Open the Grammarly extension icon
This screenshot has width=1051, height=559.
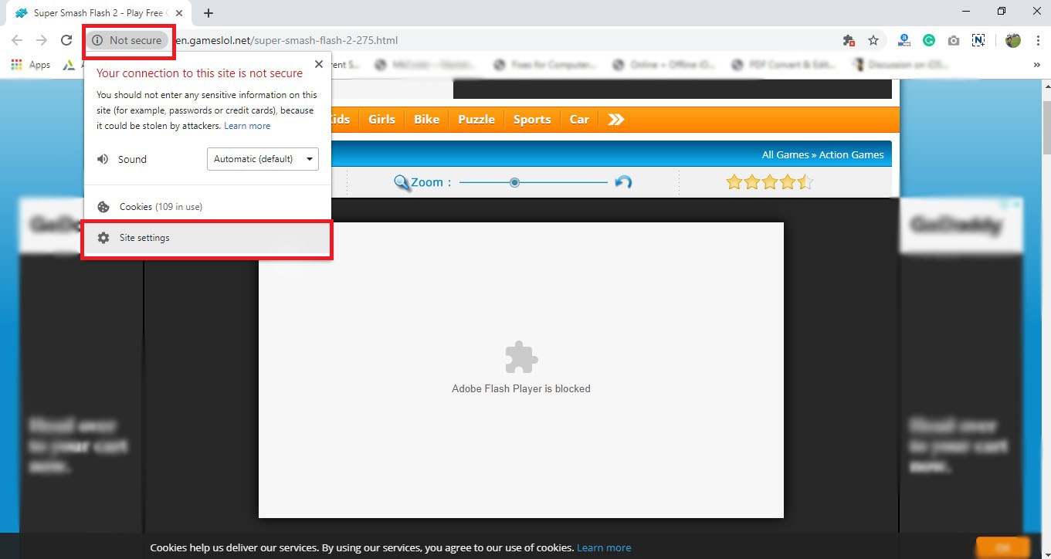coord(929,40)
